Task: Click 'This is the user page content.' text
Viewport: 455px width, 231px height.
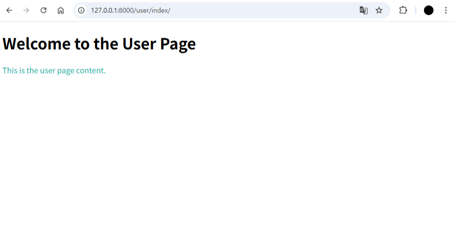Action: tap(54, 71)
